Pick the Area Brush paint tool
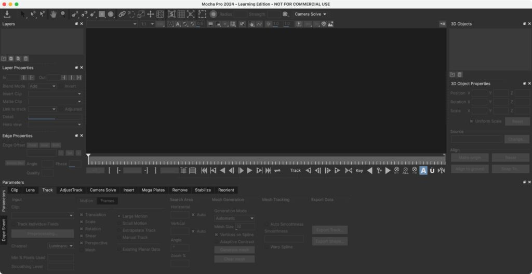This screenshot has width=532, height=274. tap(93, 14)
